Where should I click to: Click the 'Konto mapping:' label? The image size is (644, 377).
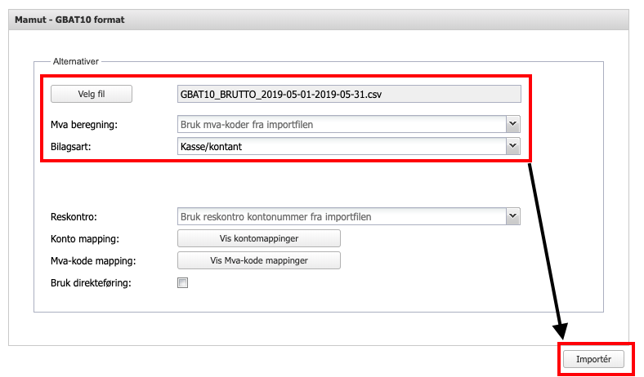(x=85, y=239)
